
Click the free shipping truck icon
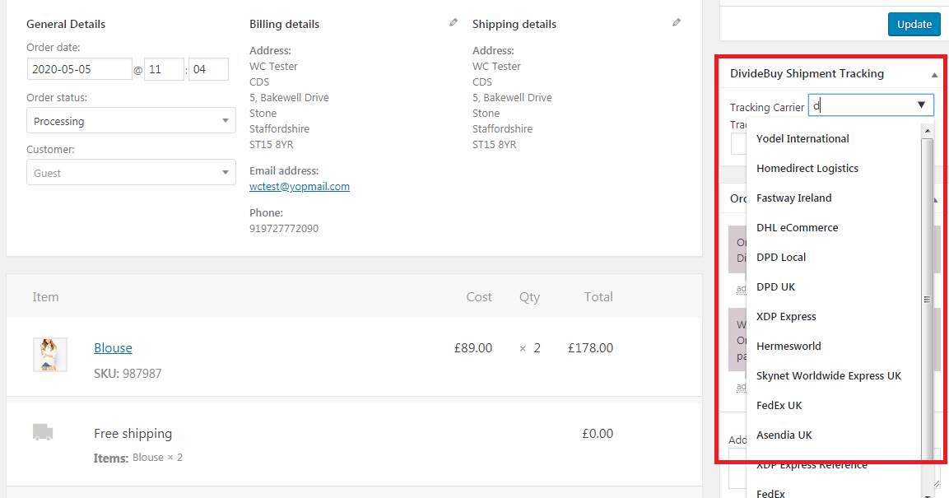coord(43,432)
